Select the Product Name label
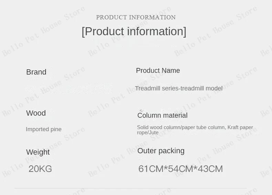 [x=158, y=71]
